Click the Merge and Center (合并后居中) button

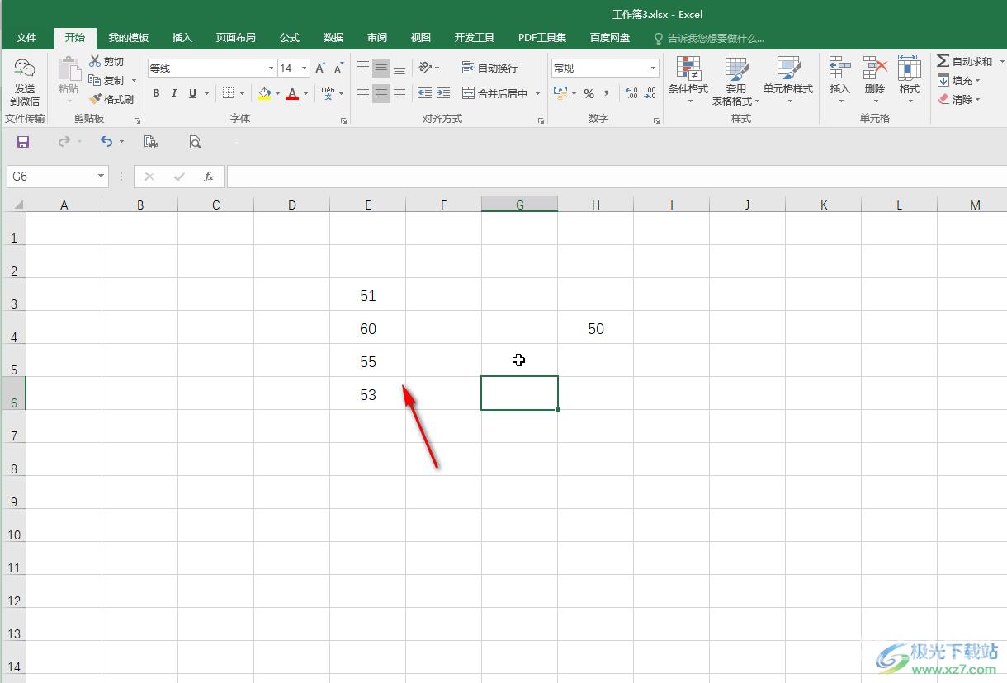coord(494,93)
